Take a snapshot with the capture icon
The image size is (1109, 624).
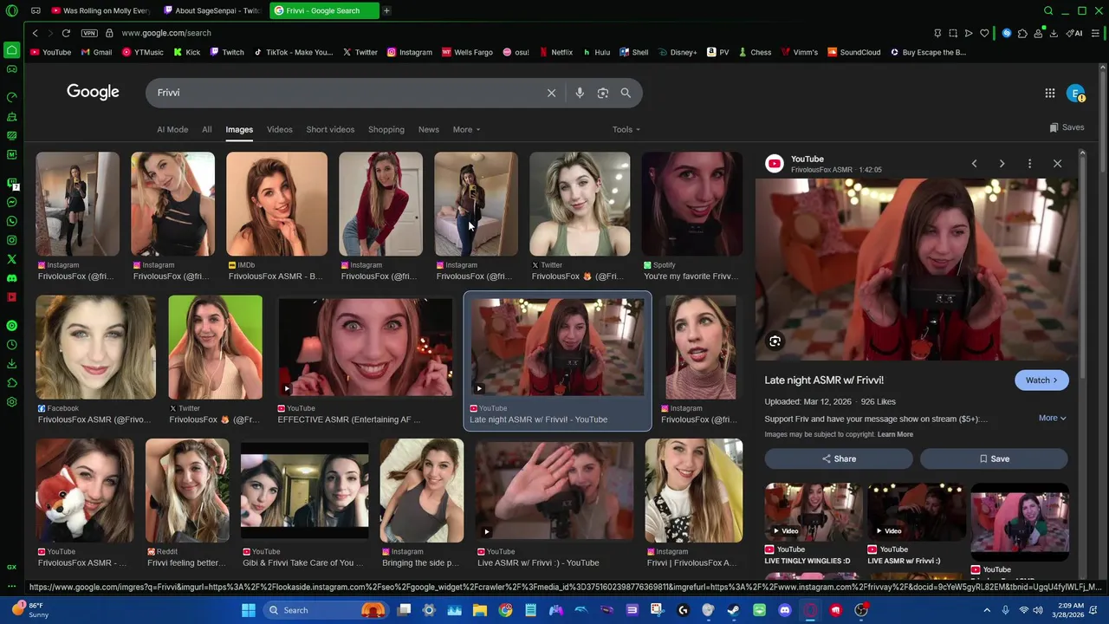tap(953, 33)
